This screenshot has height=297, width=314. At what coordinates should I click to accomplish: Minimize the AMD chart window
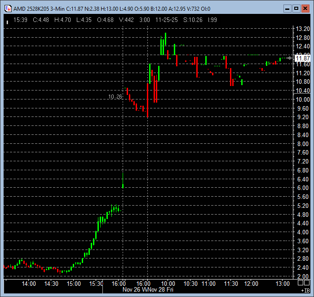tap(287, 8)
